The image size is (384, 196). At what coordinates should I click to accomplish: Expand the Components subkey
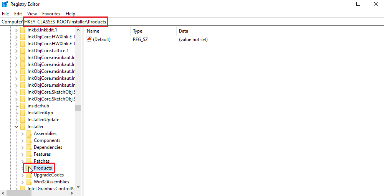tap(23, 140)
